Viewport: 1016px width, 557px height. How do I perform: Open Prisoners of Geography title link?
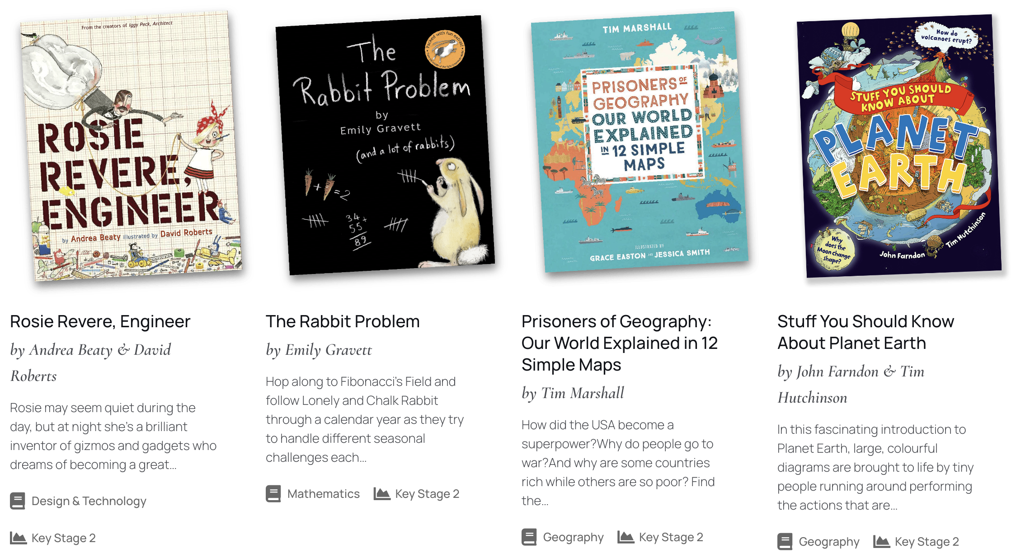620,343
